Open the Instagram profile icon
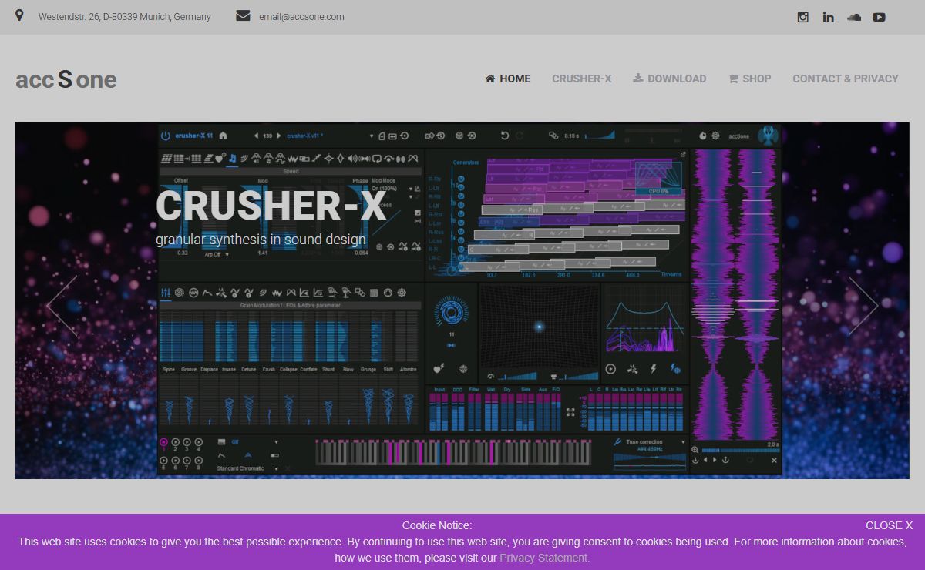 pos(802,17)
